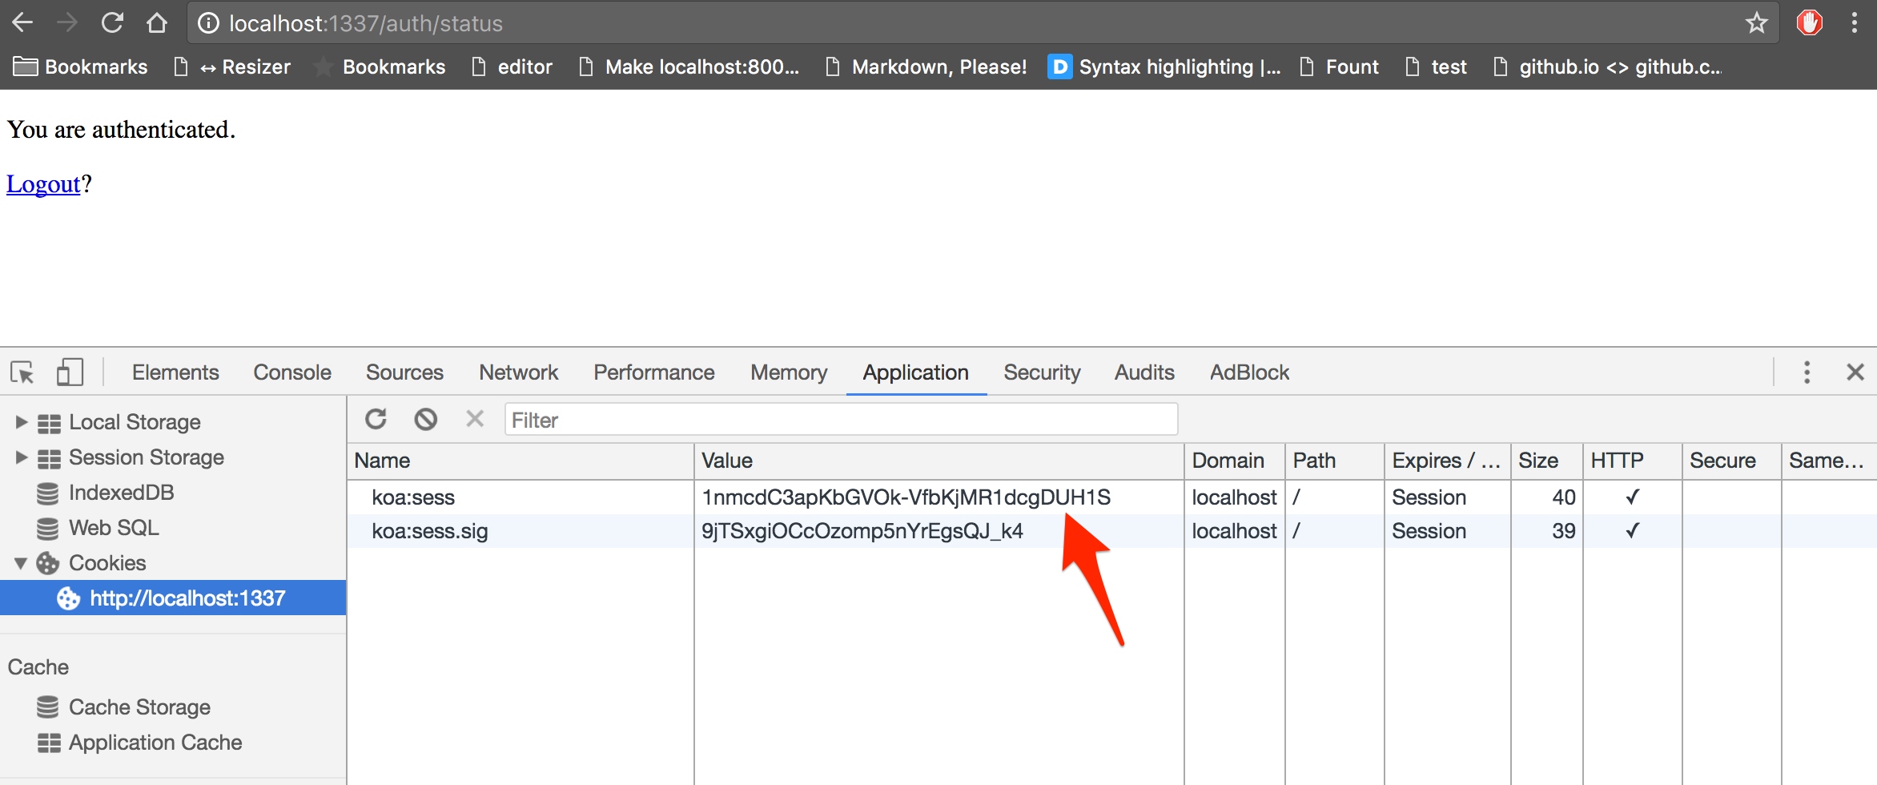The image size is (1877, 785).
Task: Click the AdBlock extension icon in toolbar
Action: click(1809, 23)
